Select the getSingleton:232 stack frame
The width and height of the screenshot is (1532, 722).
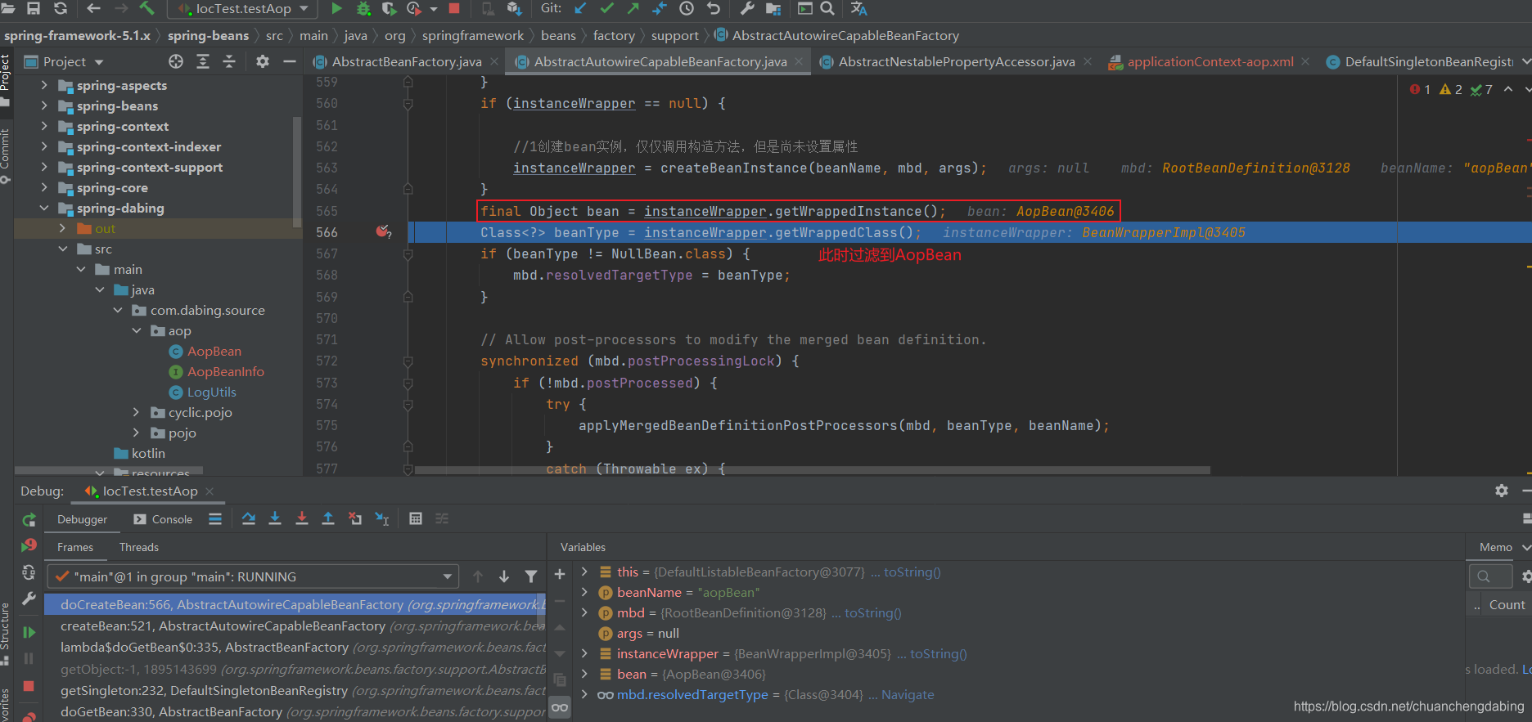[295, 690]
